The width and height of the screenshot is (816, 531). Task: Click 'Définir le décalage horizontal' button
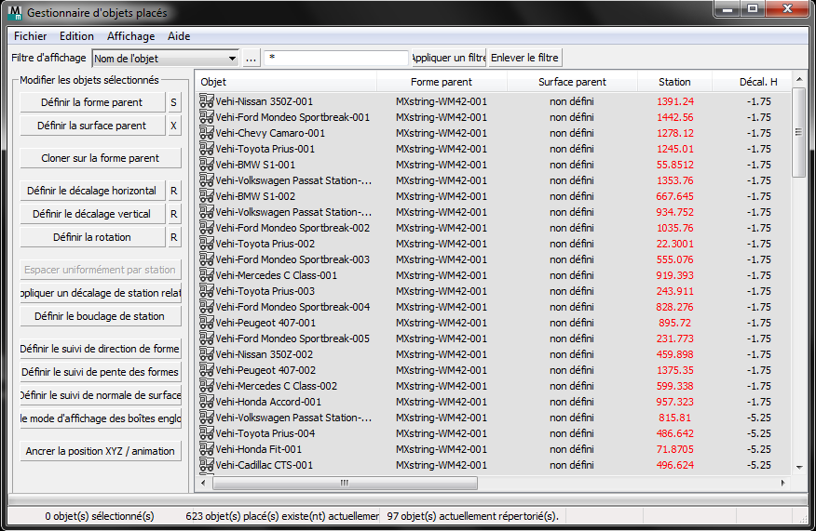coord(92,191)
